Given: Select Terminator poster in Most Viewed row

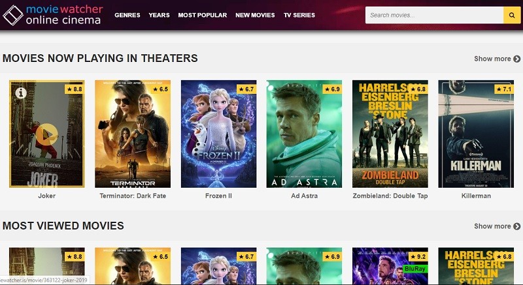Looking at the screenshot, I should pos(133,266).
